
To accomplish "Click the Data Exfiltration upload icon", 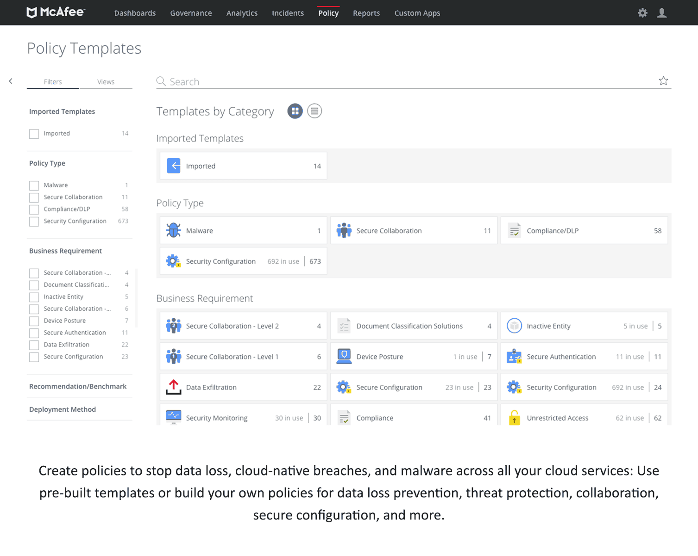I will pyautogui.click(x=174, y=387).
